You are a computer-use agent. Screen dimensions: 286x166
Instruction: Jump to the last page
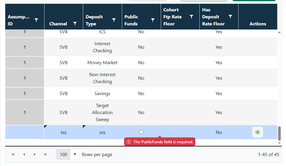[x=46, y=154]
